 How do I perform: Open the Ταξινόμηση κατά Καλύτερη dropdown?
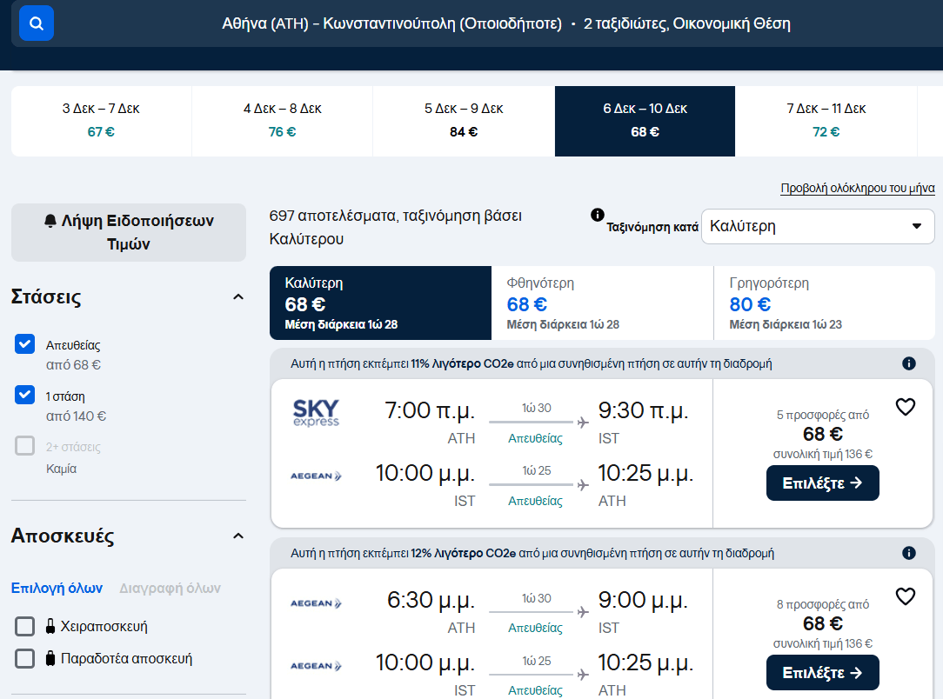818,227
